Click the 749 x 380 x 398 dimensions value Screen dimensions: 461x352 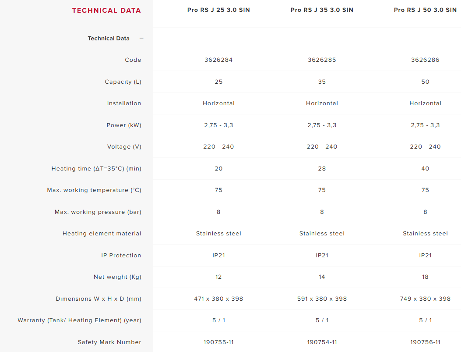[x=425, y=299]
